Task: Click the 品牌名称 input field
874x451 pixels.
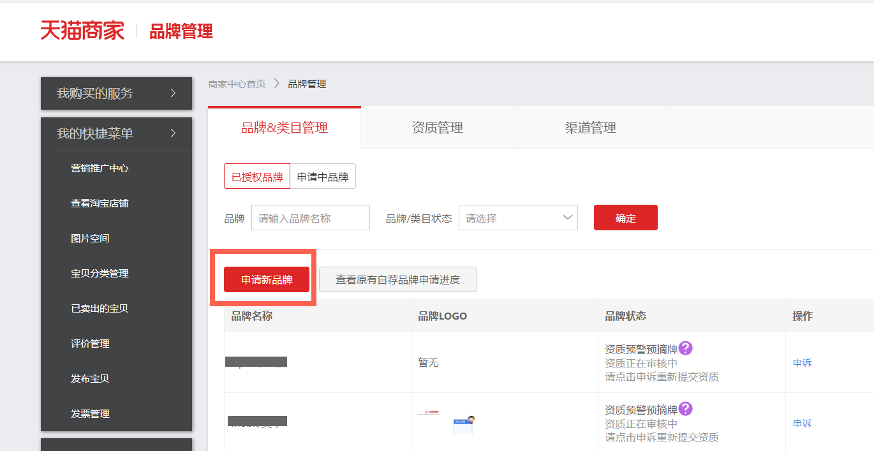Action: [x=311, y=218]
